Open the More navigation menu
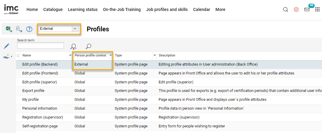Image resolution: width=322 pixels, height=133 pixels. [220, 9]
